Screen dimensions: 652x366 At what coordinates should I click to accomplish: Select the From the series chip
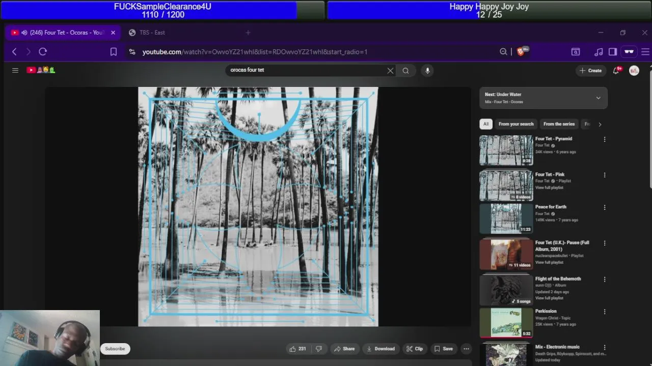point(559,124)
